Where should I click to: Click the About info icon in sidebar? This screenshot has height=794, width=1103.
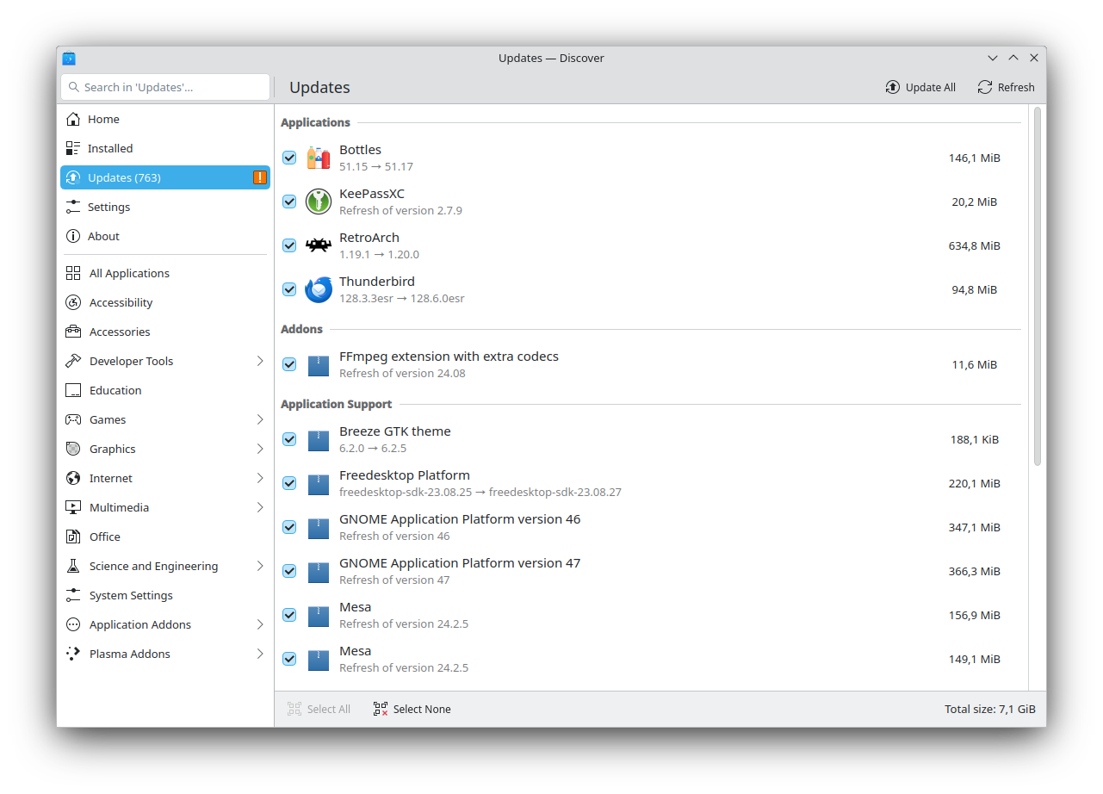click(x=73, y=236)
